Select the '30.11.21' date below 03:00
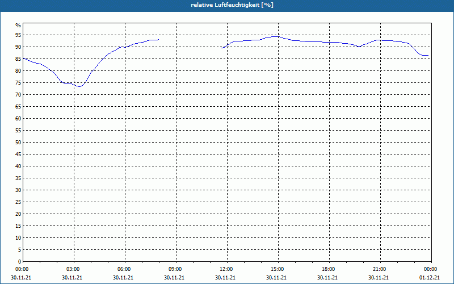Screen dimensions: 454x284 pos(72,278)
